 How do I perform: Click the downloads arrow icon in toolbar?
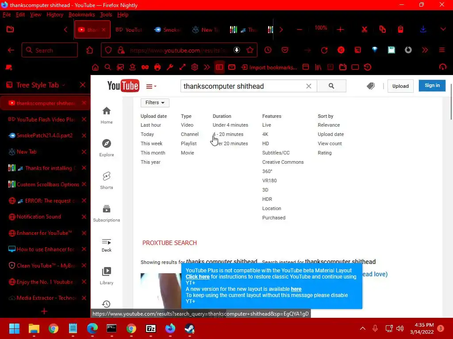423,29
